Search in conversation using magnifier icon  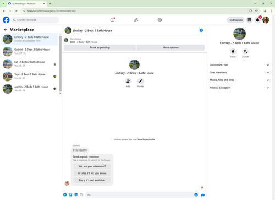tap(245, 51)
